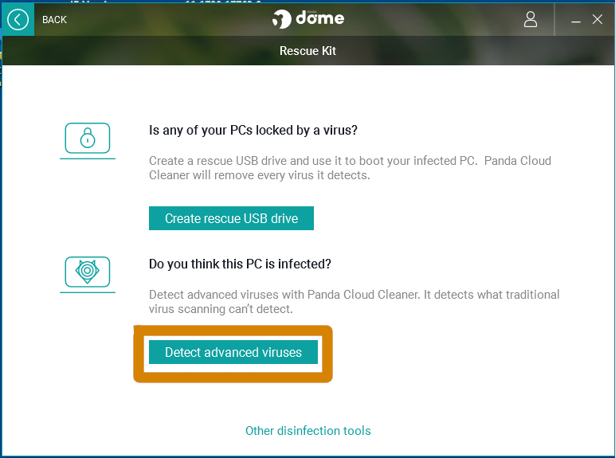Click Create rescue USB drive button
615x458 pixels.
(231, 218)
